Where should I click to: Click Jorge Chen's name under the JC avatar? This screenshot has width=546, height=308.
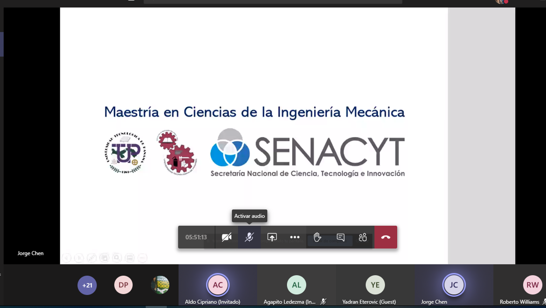coord(434,302)
